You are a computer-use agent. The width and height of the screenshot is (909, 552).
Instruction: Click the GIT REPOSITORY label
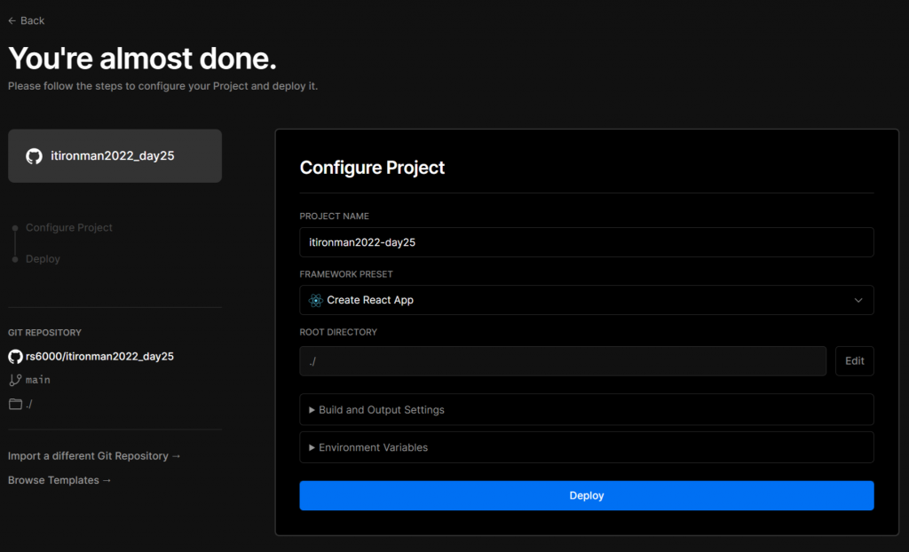[x=44, y=333]
